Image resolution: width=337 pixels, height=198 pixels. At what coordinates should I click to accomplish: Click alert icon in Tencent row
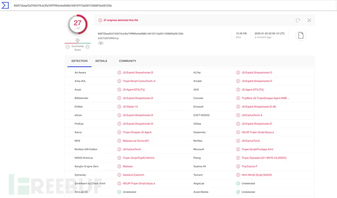point(238,175)
